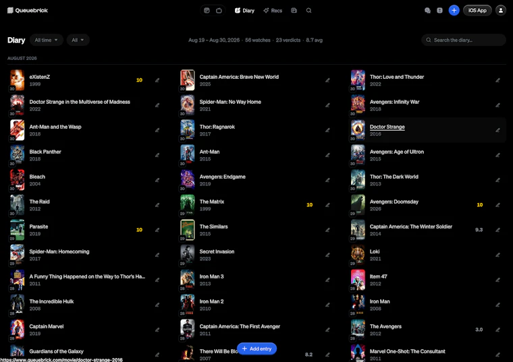Image resolution: width=513 pixels, height=362 pixels.
Task: Edit the Doctor Strange in the Multiverse entry
Action: tap(157, 105)
